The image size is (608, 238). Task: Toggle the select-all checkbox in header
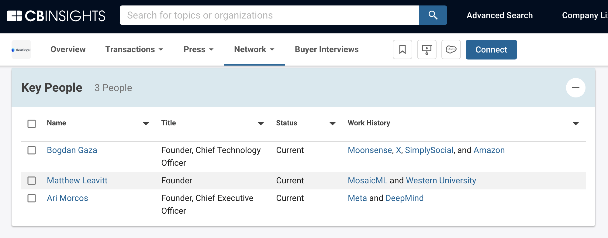click(x=32, y=124)
